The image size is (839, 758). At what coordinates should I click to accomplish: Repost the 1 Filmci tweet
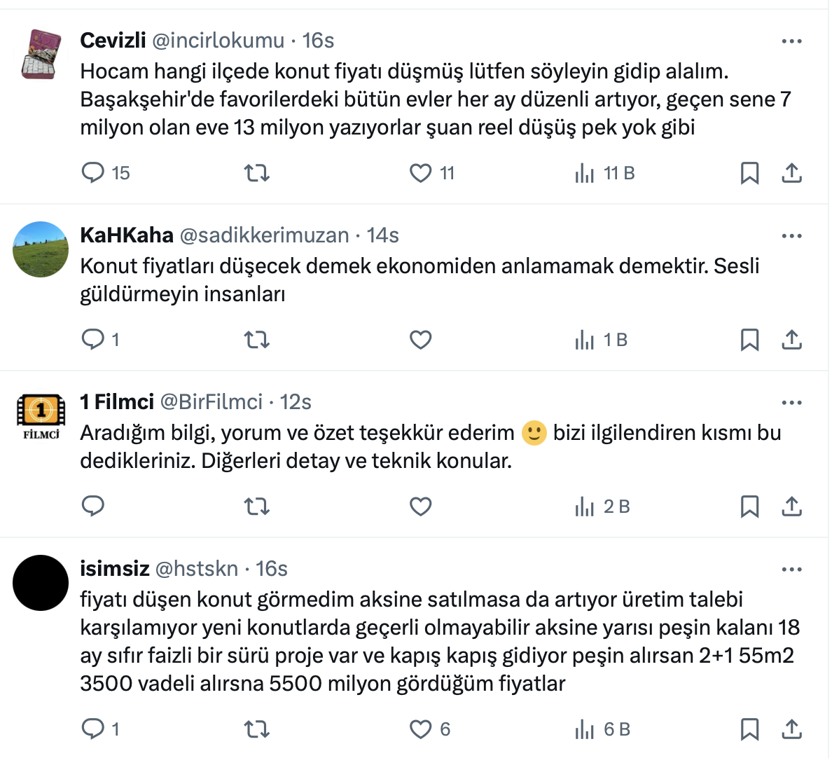point(256,506)
